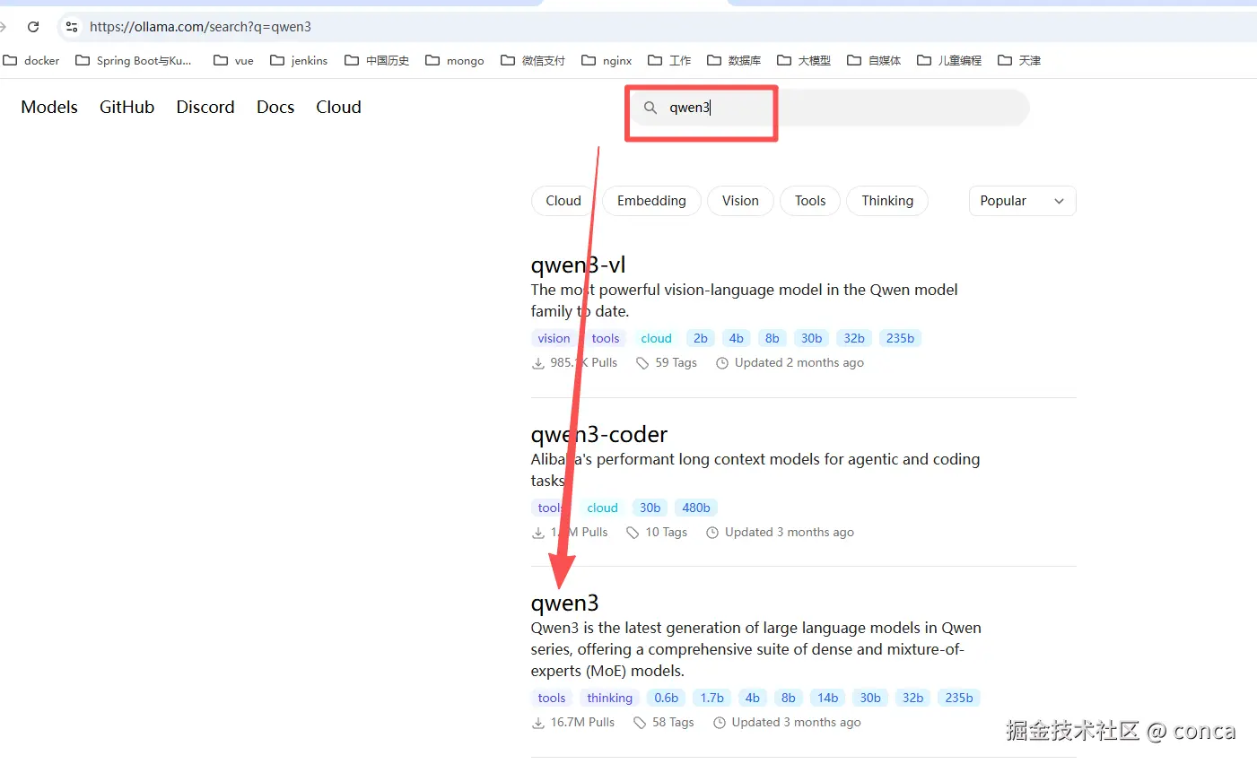Click the 235b tag under qwen3

(x=959, y=698)
